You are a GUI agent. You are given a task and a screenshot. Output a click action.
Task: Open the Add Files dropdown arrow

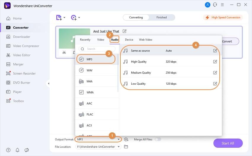coord(64,17)
